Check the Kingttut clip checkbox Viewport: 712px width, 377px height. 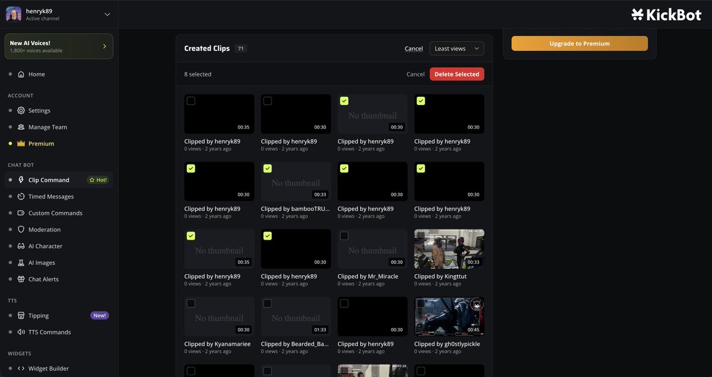coord(421,236)
